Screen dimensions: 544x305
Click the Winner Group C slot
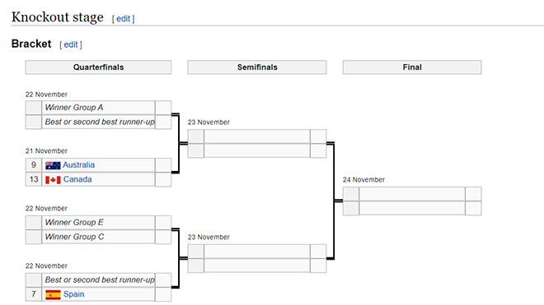pos(98,237)
